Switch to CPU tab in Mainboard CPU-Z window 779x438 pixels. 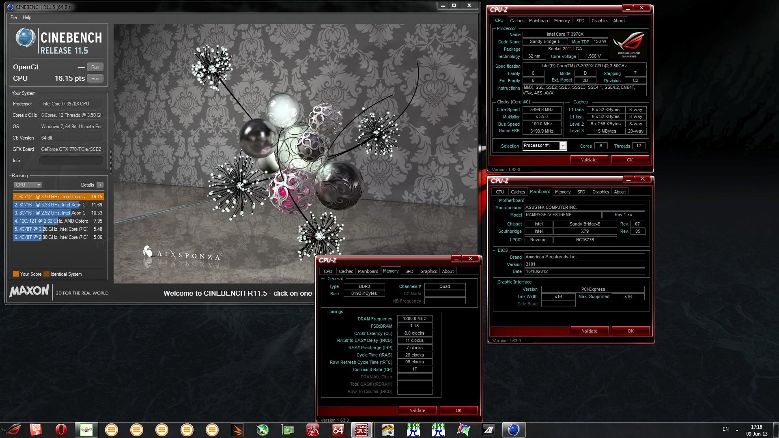(500, 192)
